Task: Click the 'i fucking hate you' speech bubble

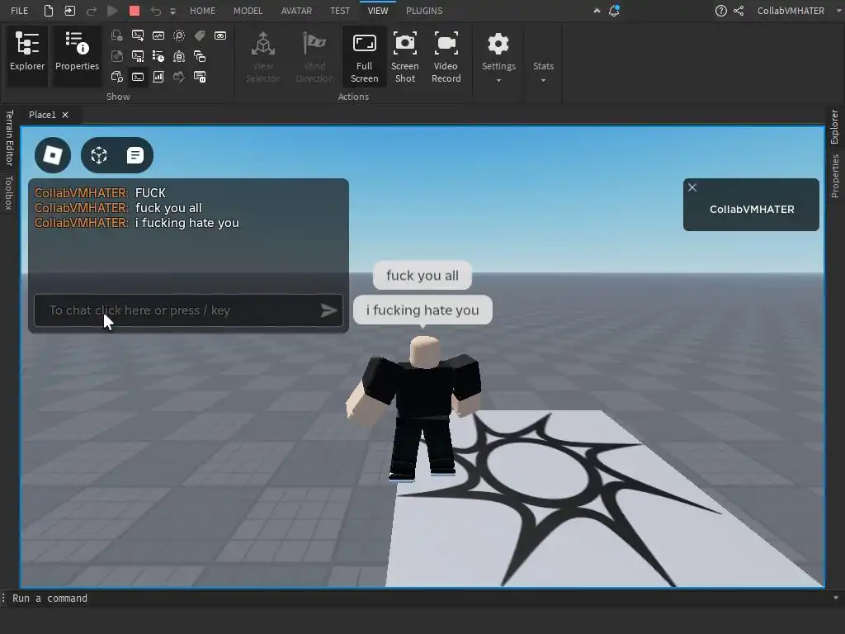Action: [422, 310]
